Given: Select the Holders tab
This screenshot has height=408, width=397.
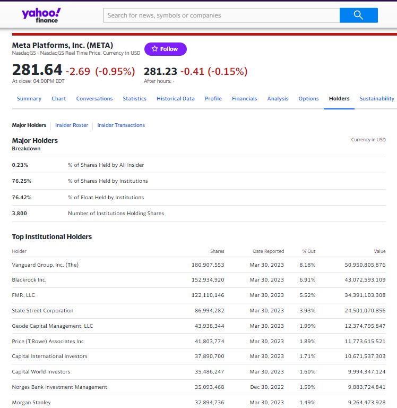Looking at the screenshot, I should tap(339, 99).
